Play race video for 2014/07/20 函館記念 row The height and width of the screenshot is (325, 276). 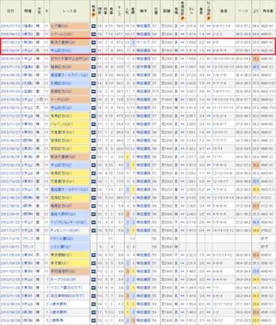coord(93,92)
